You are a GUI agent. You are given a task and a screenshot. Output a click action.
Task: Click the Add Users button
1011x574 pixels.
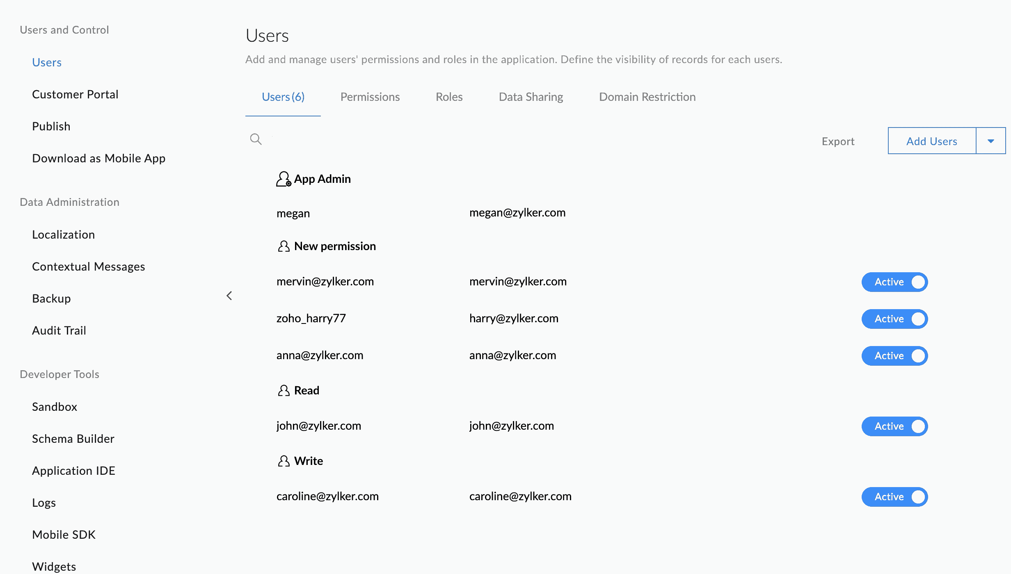click(931, 141)
